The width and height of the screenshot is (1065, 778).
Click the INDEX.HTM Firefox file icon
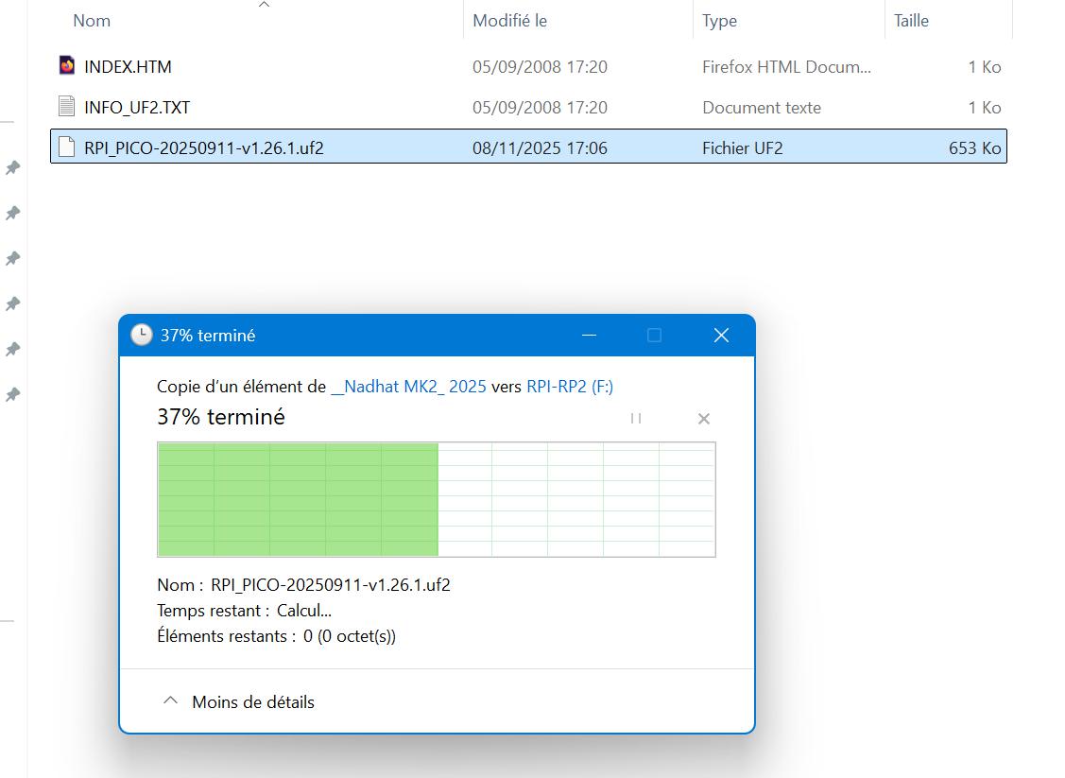pos(66,66)
